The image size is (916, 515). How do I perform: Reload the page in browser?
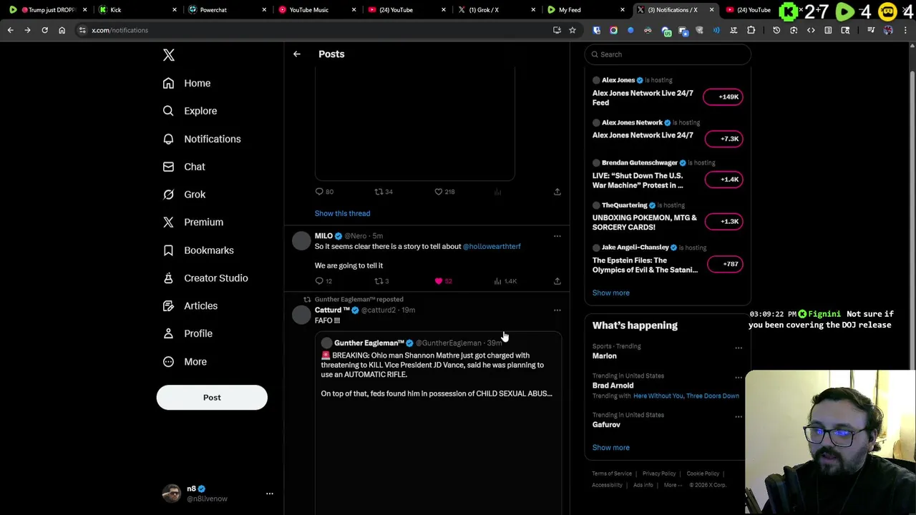[x=44, y=30]
